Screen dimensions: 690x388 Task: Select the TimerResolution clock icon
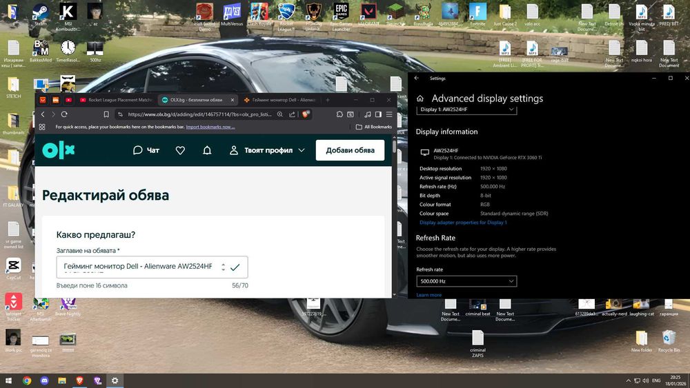(68, 50)
